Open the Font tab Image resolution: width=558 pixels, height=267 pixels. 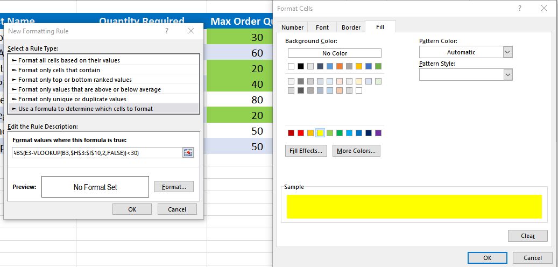point(322,27)
